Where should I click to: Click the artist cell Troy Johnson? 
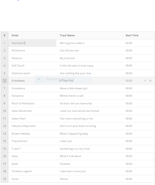point(19,141)
